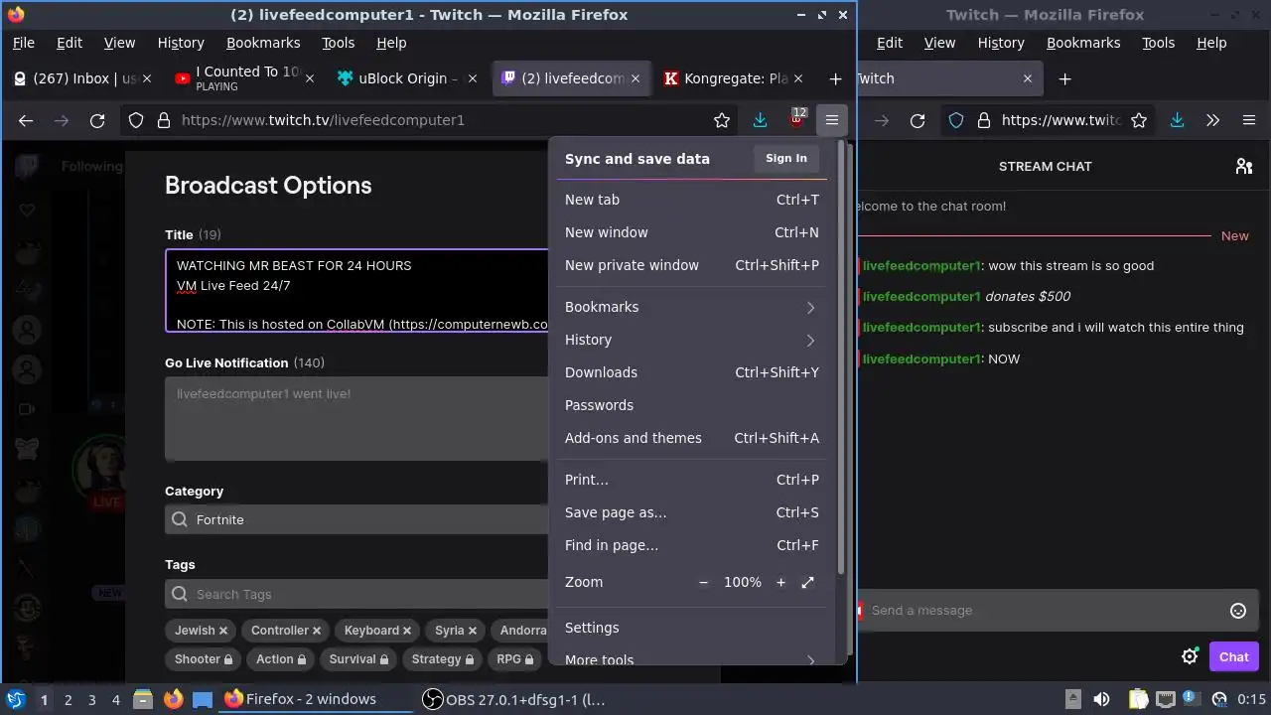Click the zoom out minus button
1271x715 pixels.
point(704,582)
